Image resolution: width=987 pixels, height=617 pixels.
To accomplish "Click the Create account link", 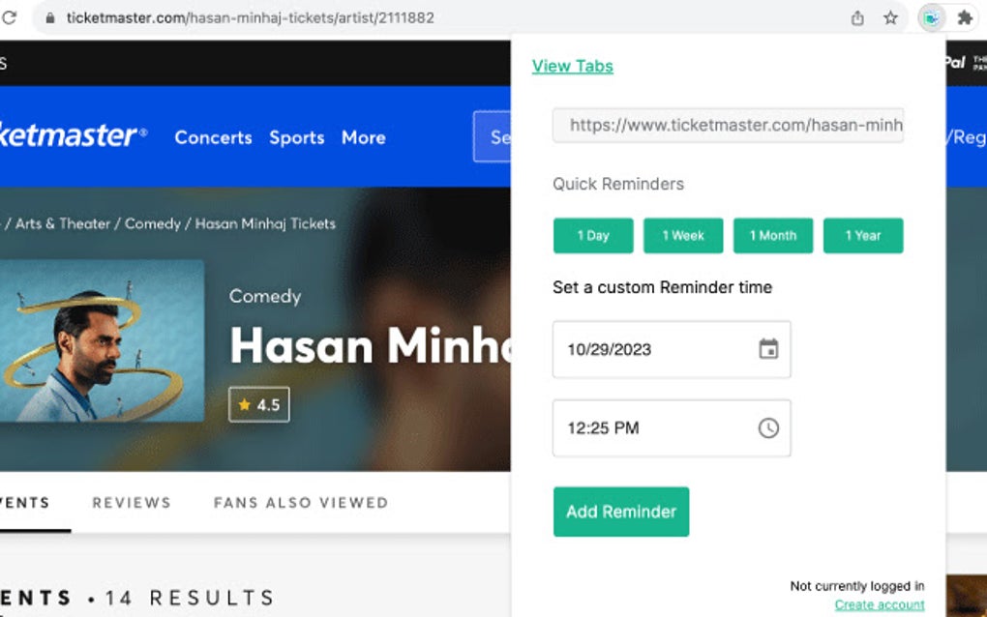I will [878, 603].
